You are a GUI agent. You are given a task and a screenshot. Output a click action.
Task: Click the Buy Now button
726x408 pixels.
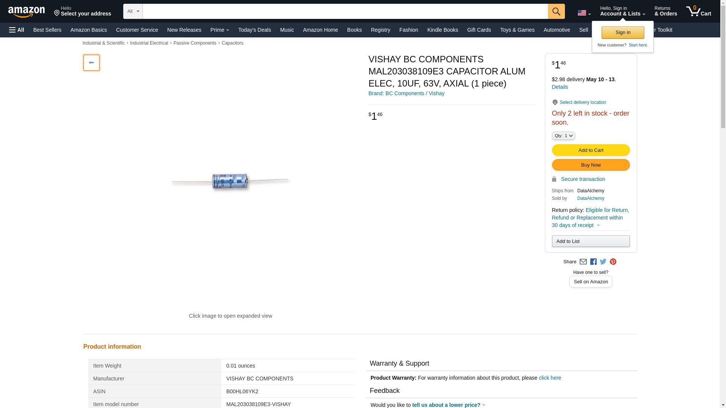[x=591, y=165]
